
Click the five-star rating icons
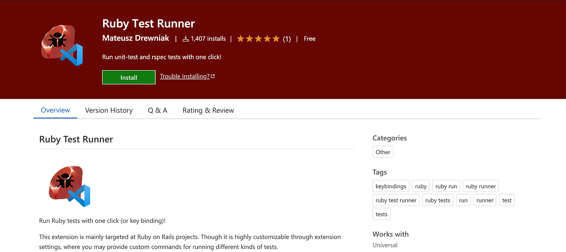(258, 39)
